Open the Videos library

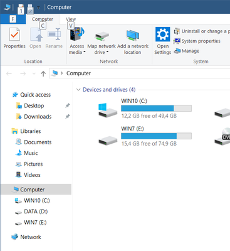click(32, 175)
